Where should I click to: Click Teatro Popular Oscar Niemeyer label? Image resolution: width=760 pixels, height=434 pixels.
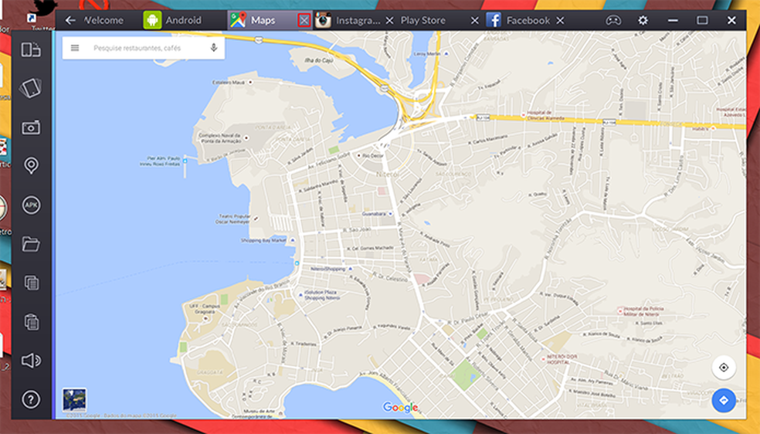point(235,219)
